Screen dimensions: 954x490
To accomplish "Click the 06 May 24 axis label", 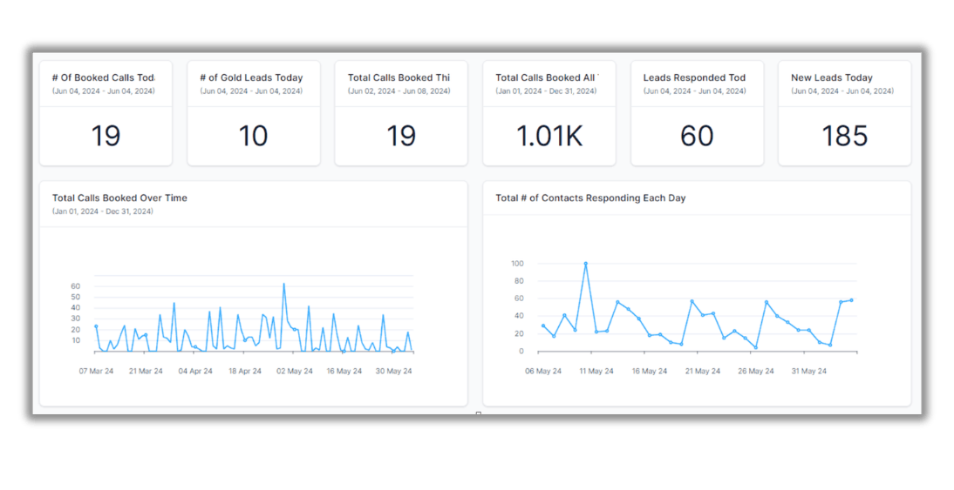I will tap(543, 371).
